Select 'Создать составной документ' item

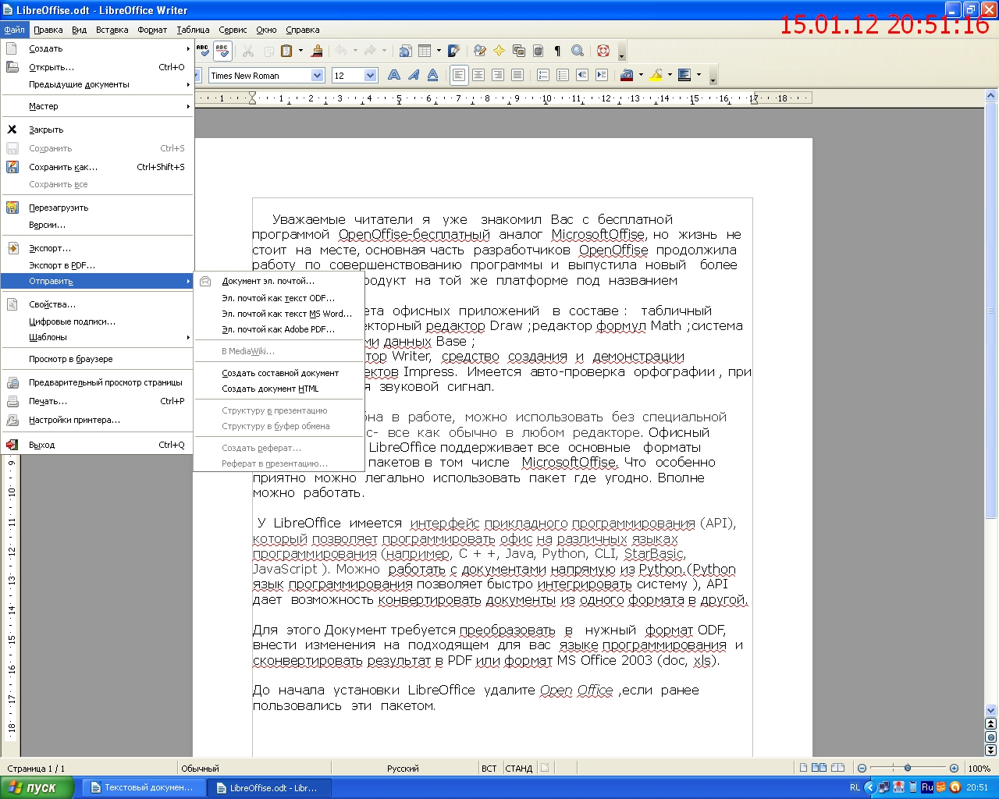click(279, 373)
